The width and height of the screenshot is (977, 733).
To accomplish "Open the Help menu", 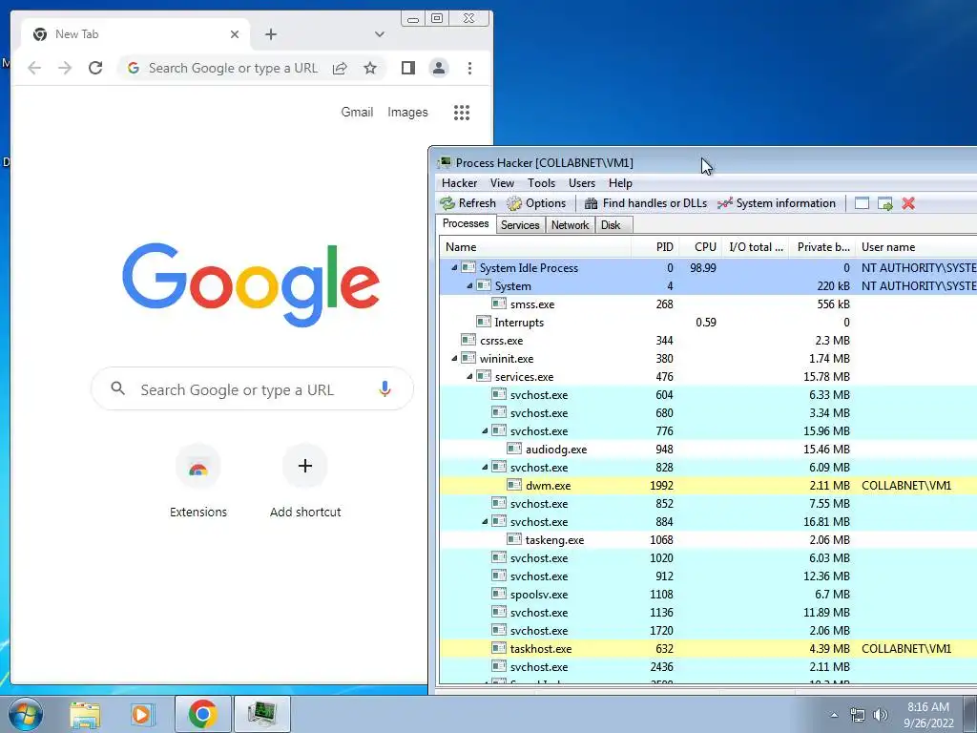I will click(x=620, y=183).
